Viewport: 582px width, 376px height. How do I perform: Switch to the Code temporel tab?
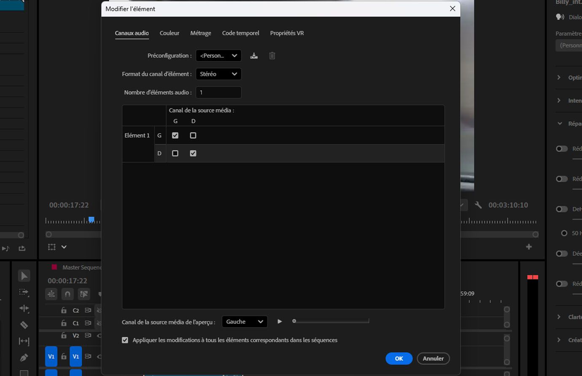tap(240, 33)
